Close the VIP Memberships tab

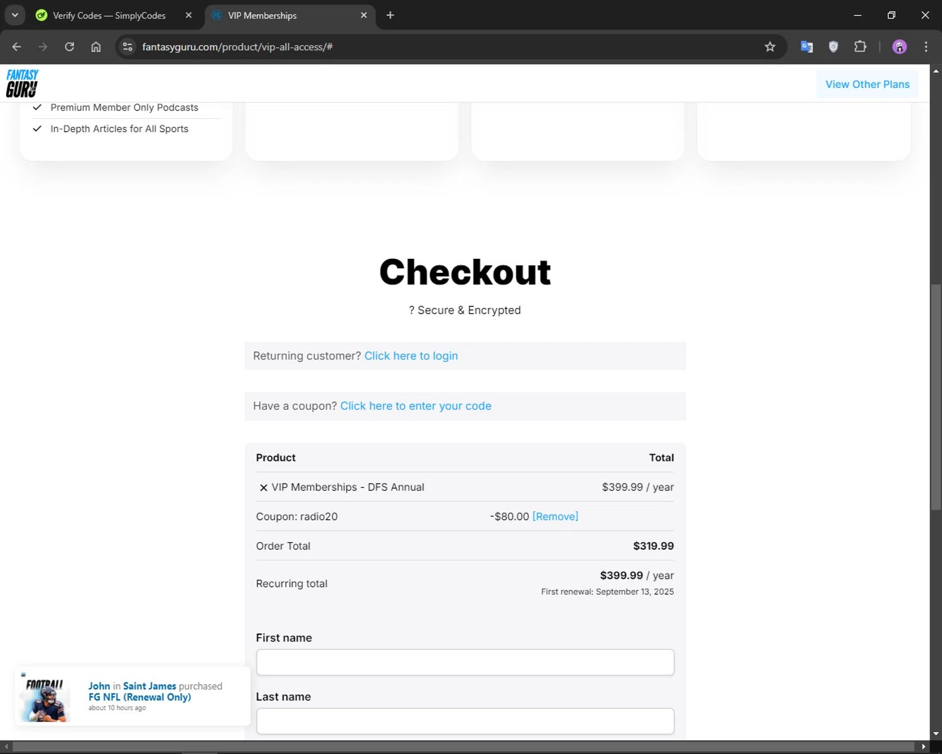click(364, 16)
